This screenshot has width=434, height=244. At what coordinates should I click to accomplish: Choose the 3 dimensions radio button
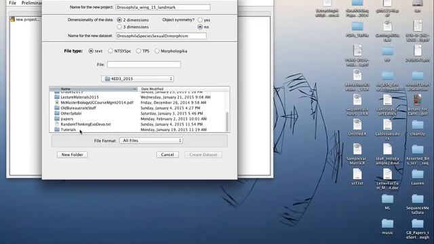click(119, 27)
